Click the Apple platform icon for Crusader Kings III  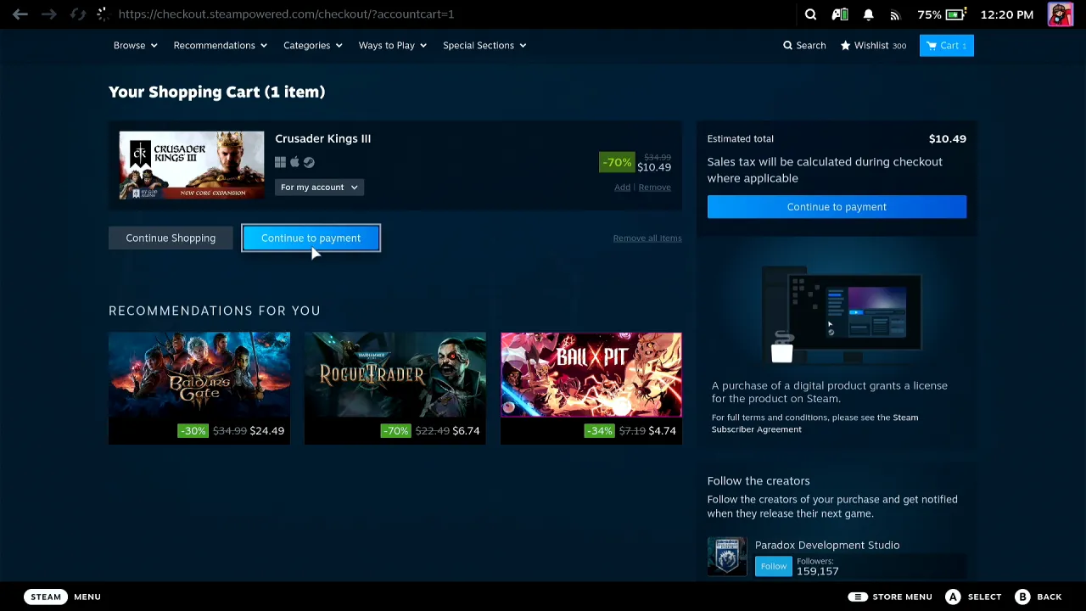294,162
